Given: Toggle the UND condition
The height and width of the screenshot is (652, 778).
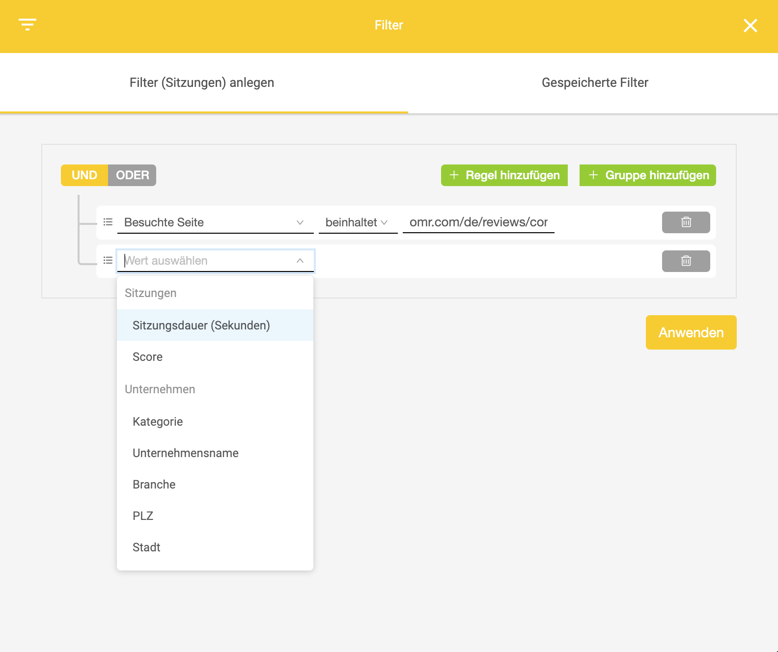Looking at the screenshot, I should [x=84, y=175].
